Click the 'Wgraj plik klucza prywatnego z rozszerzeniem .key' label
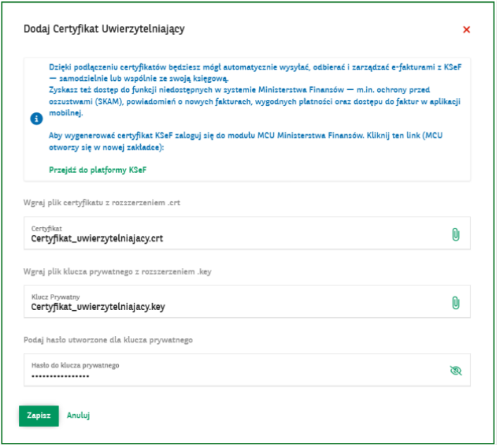Image resolution: width=497 pixels, height=445 pixels. (x=118, y=272)
